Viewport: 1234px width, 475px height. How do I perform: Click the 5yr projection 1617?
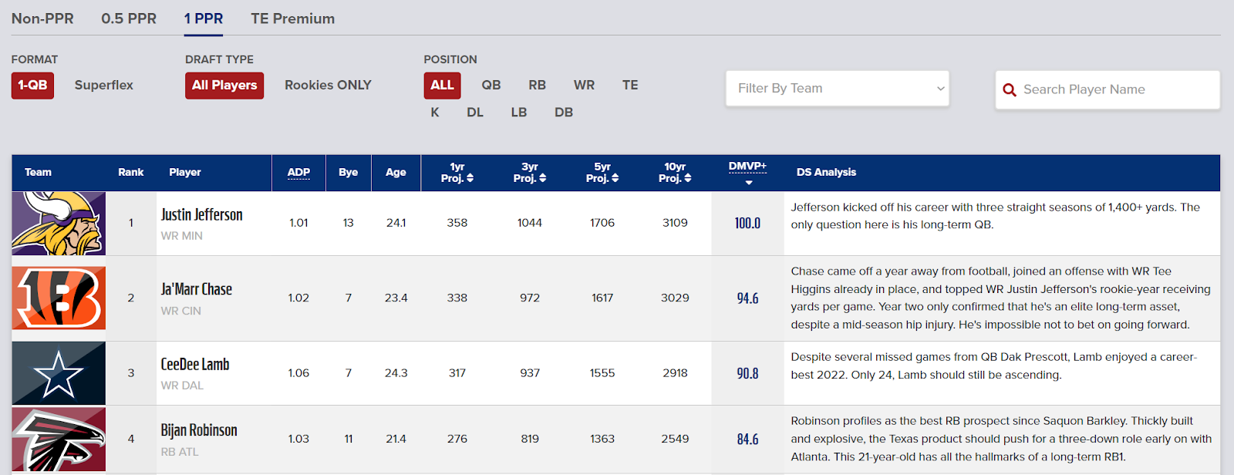coord(602,298)
